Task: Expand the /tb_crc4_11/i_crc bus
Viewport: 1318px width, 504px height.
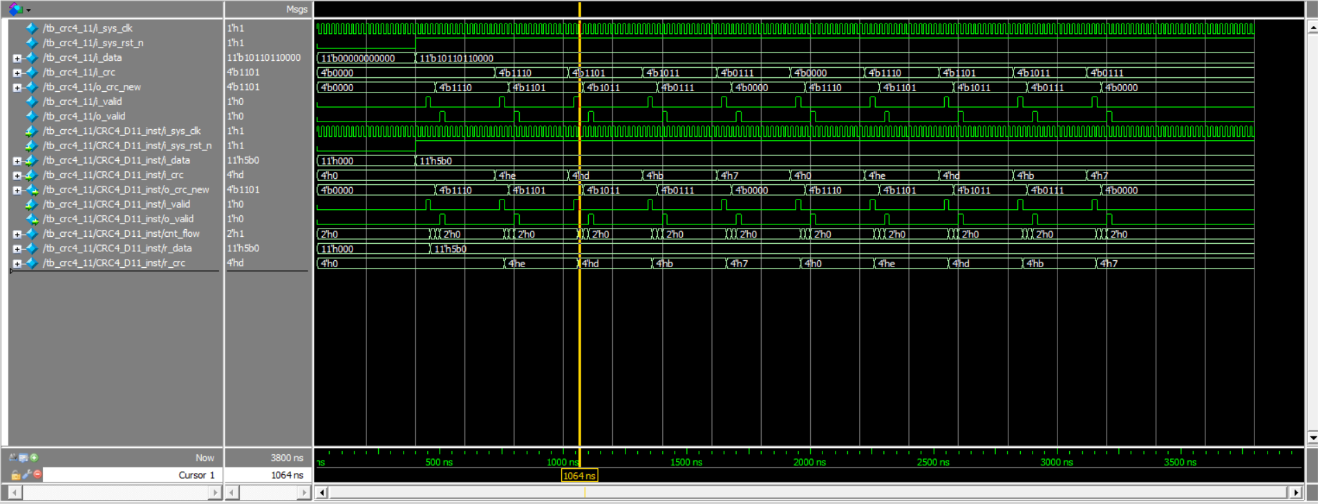Action: pos(17,72)
